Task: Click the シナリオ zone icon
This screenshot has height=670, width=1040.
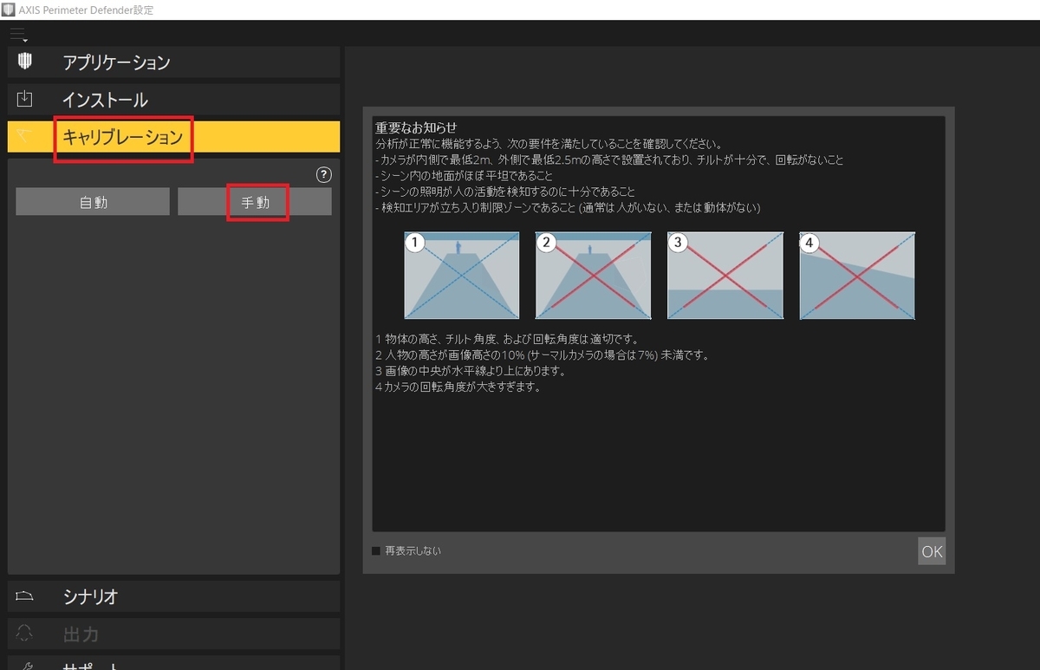Action: click(x=25, y=596)
